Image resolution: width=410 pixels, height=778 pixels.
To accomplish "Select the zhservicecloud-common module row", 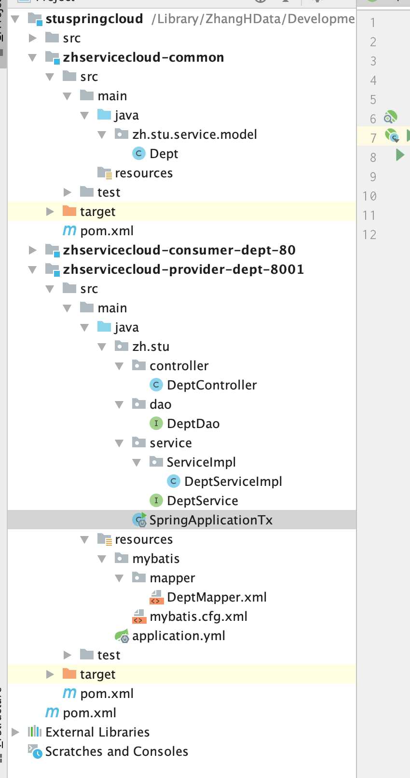I will (x=182, y=57).
